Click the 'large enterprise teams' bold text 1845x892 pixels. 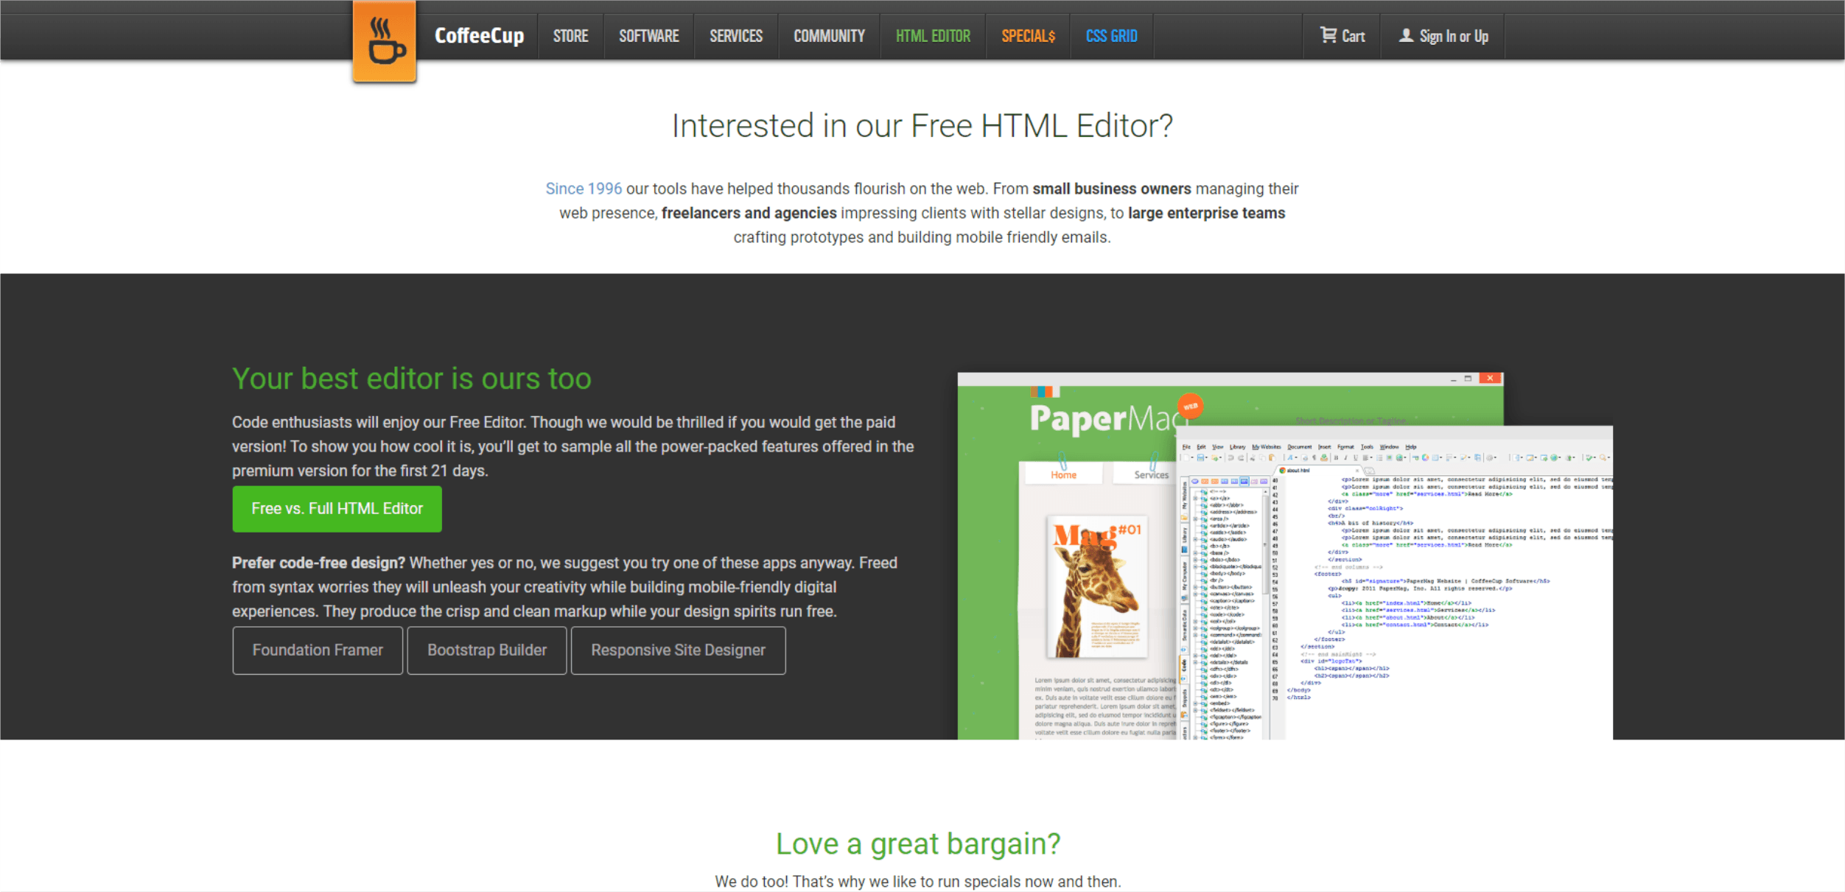point(1206,213)
